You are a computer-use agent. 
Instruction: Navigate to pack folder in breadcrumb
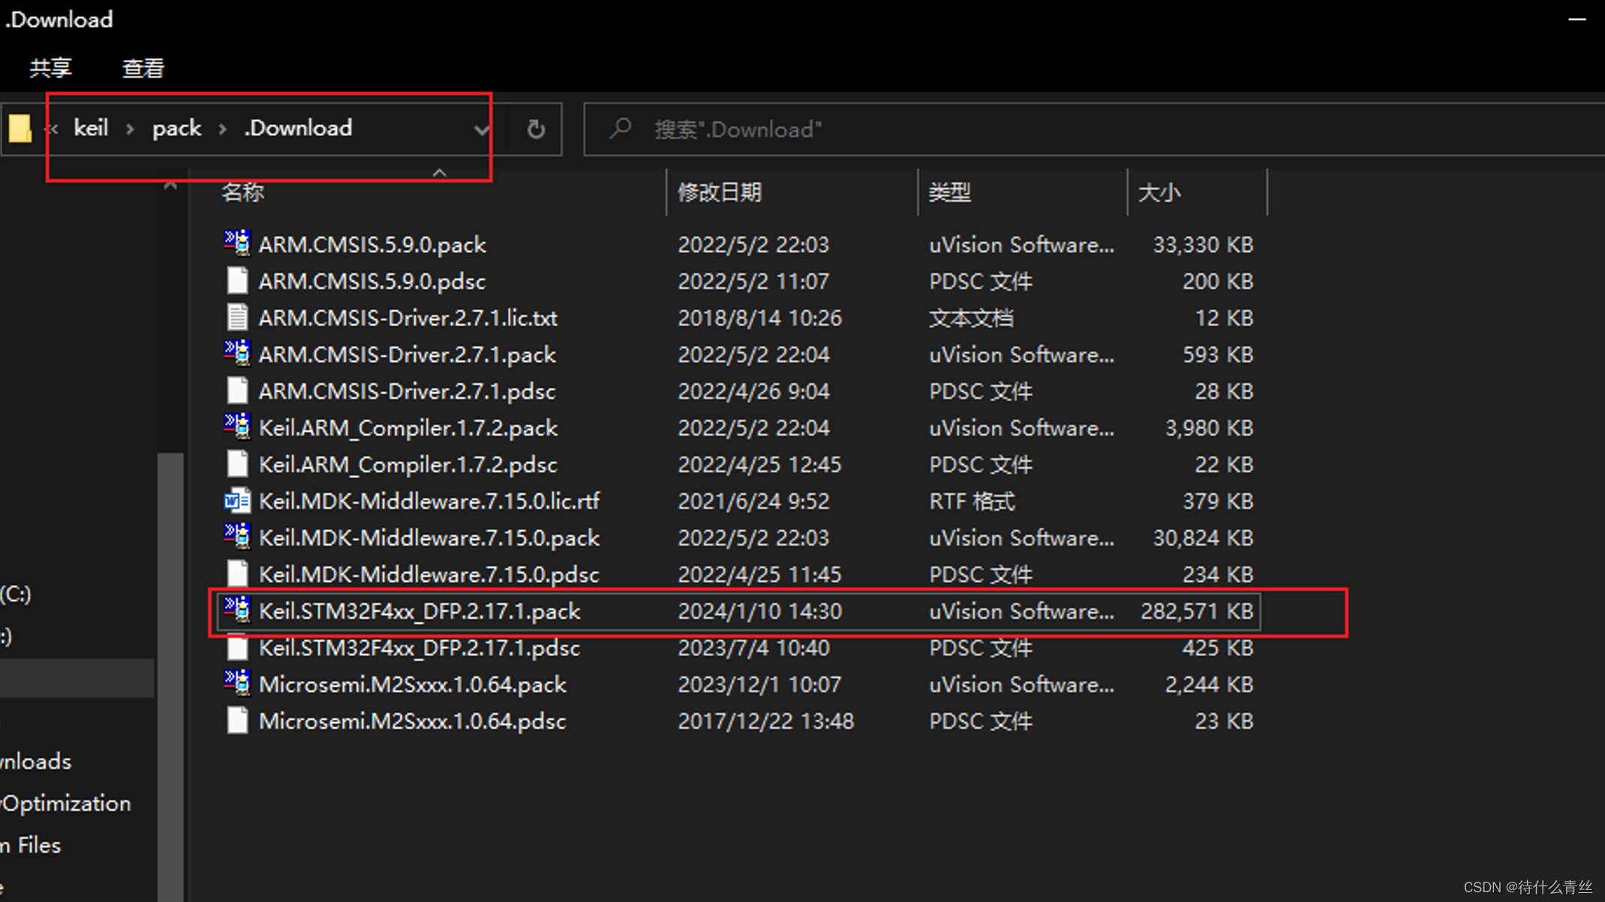(x=177, y=128)
